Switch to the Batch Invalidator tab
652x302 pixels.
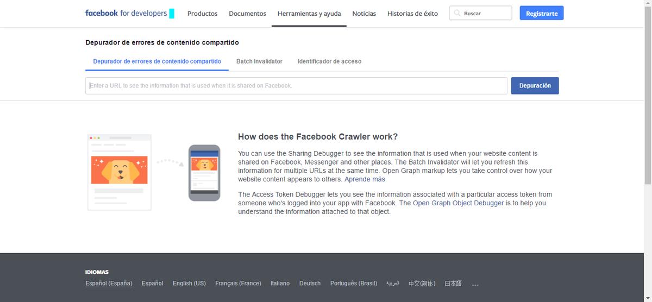coord(259,61)
